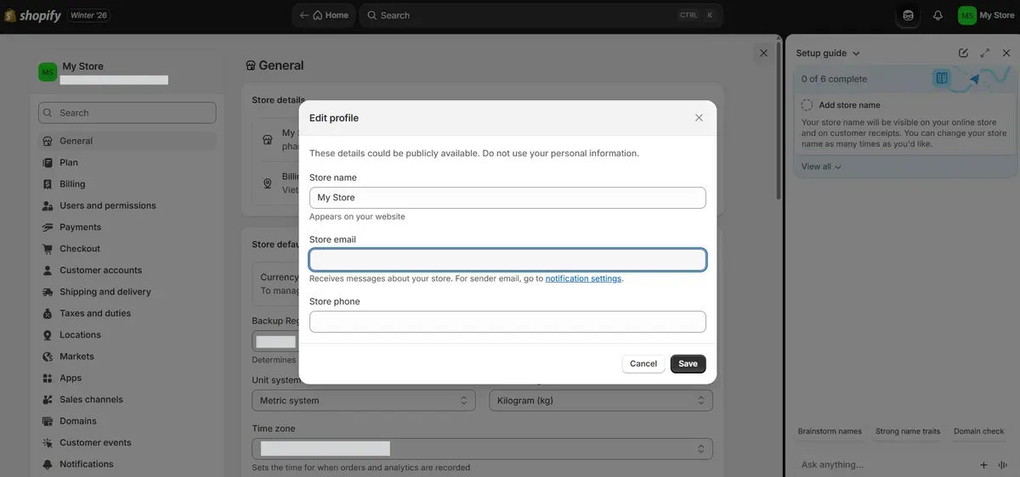Click the top Search bar
The image size is (1020, 477).
point(540,15)
